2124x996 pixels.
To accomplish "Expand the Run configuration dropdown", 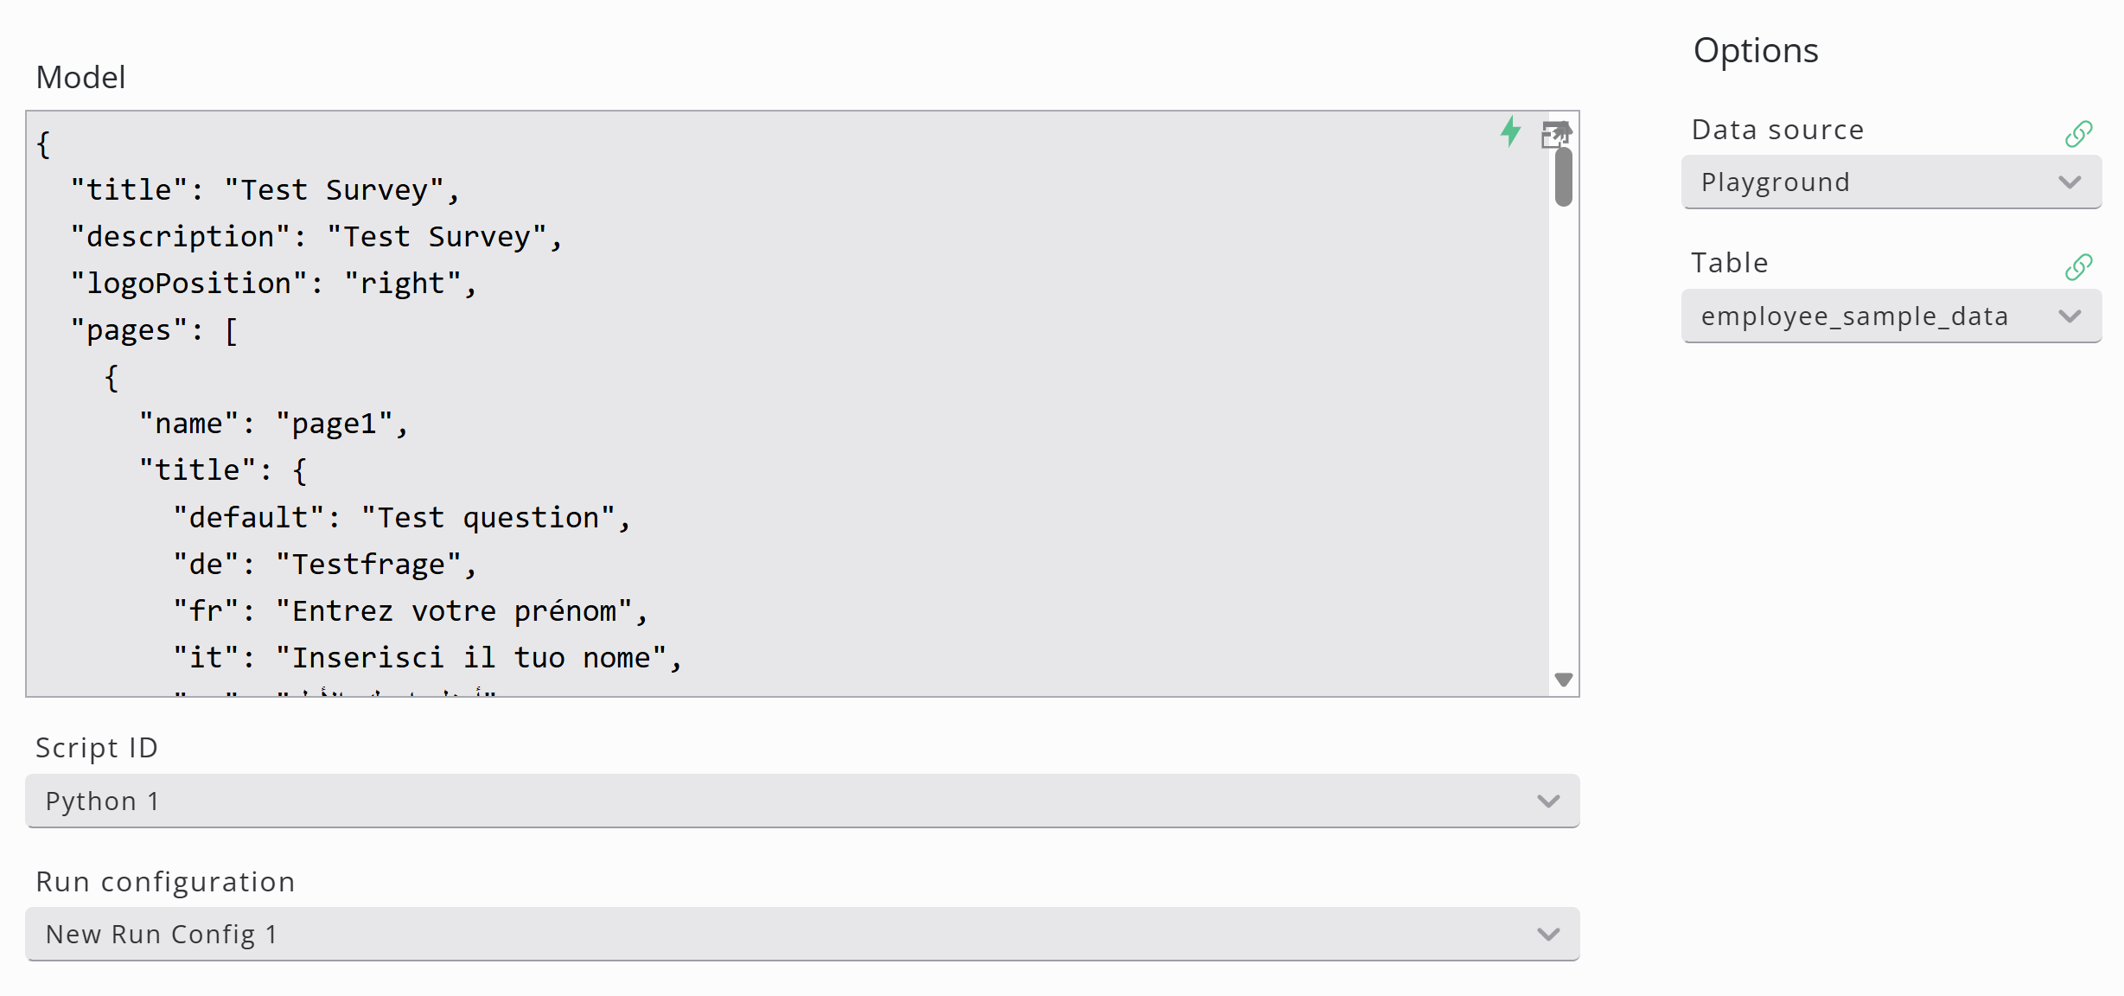I will 801,935.
